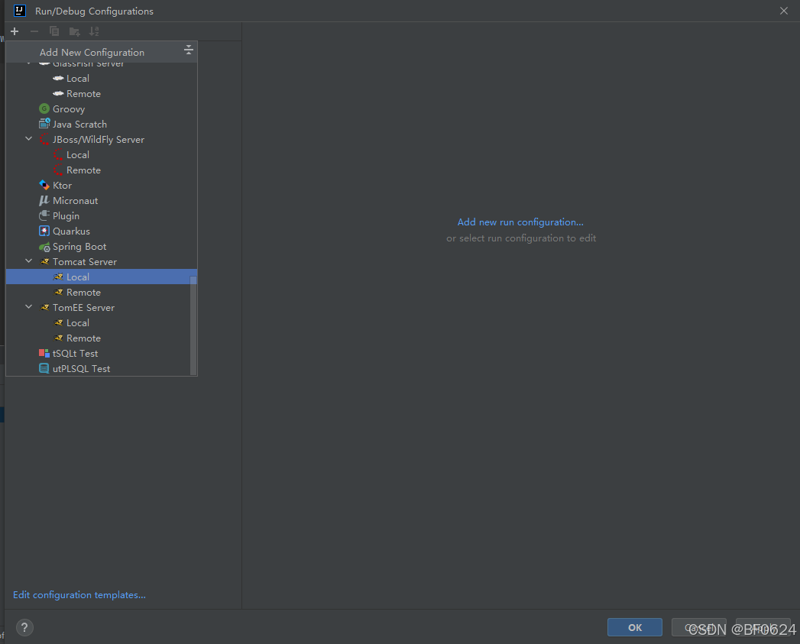Click the IntelliJ logo in title bar
The image size is (800, 644).
(20, 11)
